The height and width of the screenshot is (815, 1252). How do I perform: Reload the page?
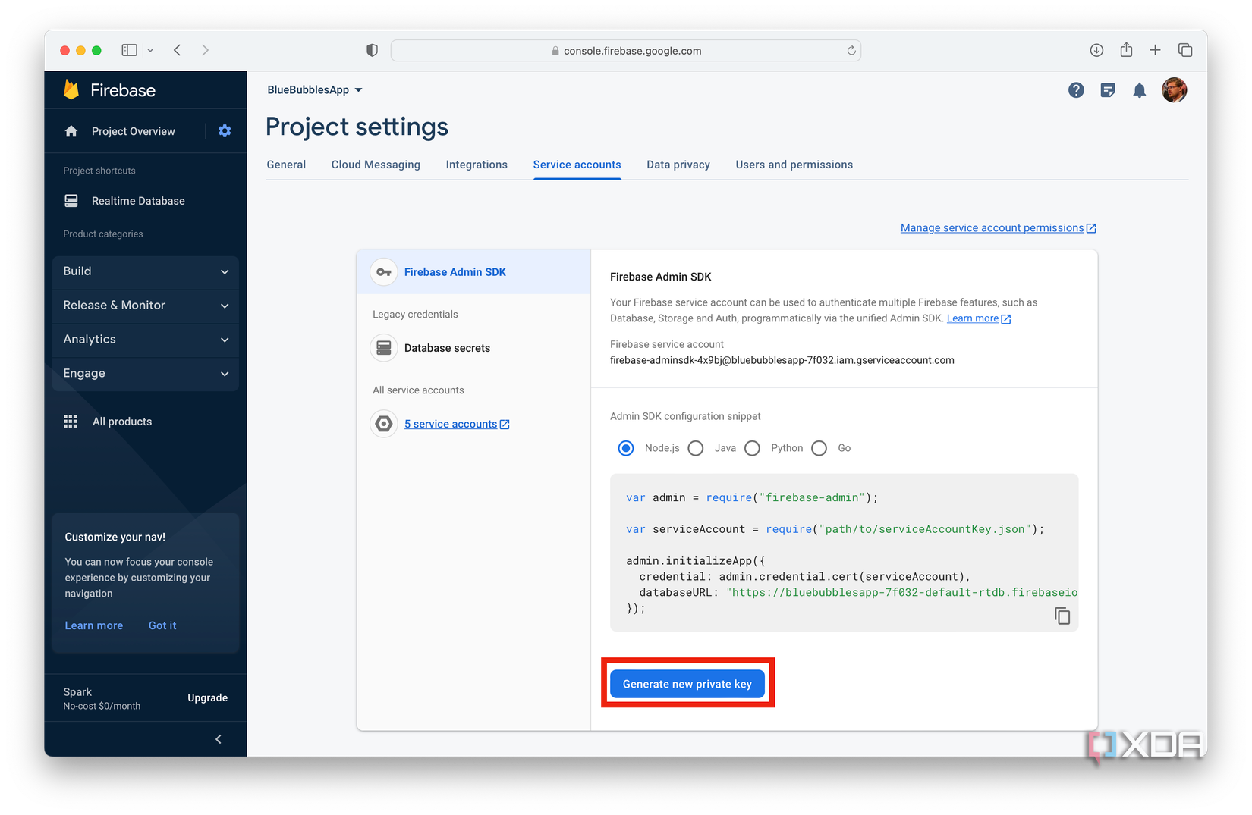pos(851,50)
